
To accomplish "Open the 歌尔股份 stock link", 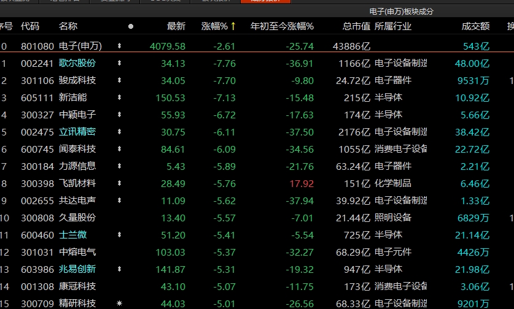I will click(77, 63).
